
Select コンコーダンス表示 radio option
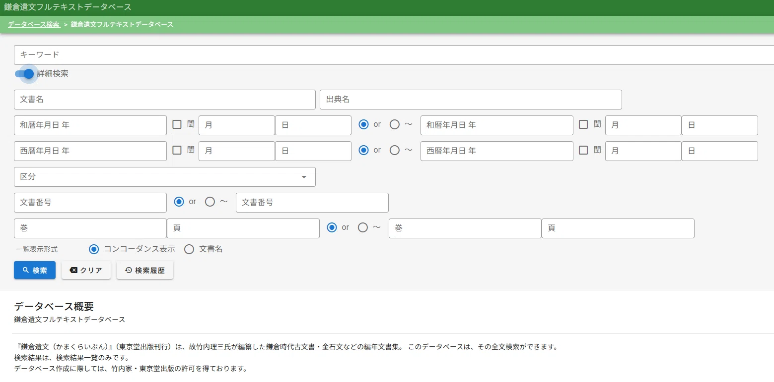coord(94,249)
